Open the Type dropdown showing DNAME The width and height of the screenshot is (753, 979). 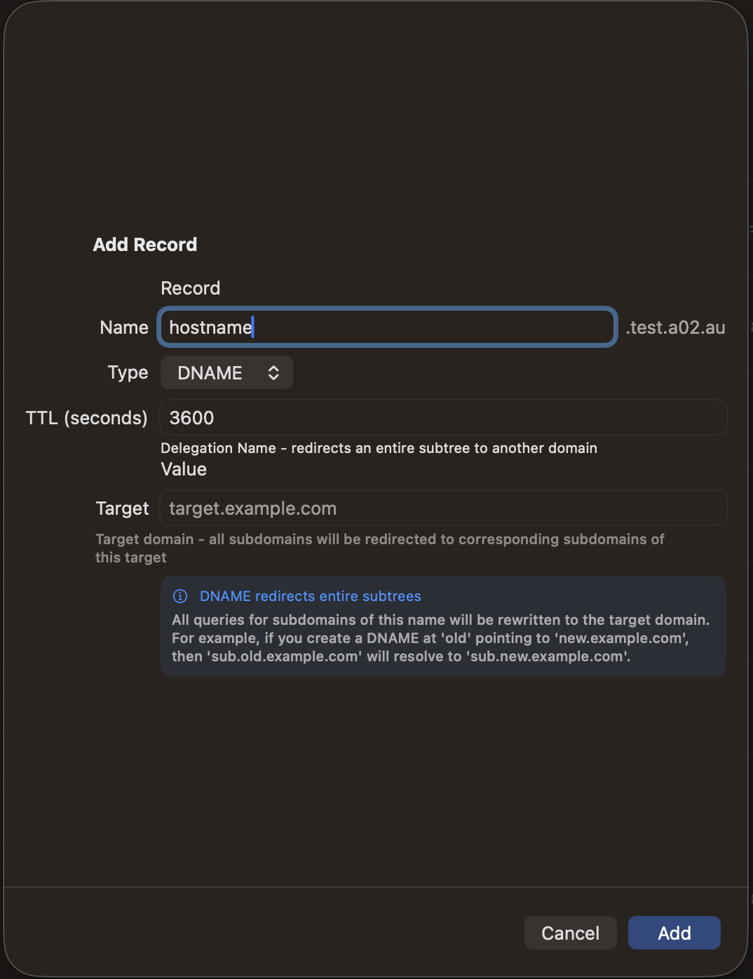[x=226, y=372]
